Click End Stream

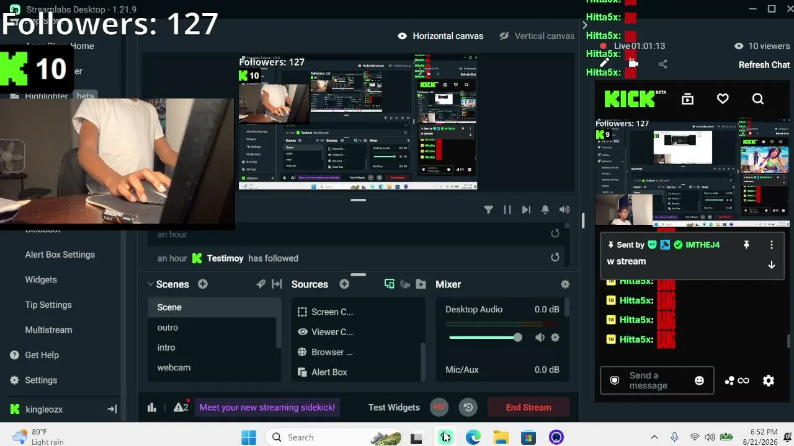click(529, 407)
